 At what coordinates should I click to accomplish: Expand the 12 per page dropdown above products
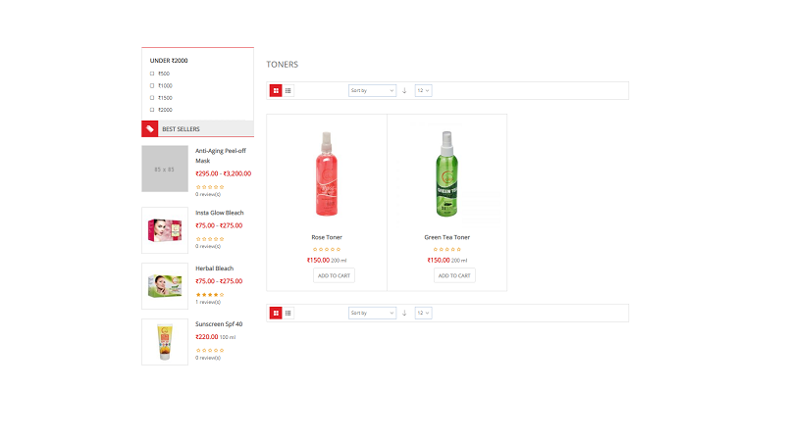[x=423, y=91]
